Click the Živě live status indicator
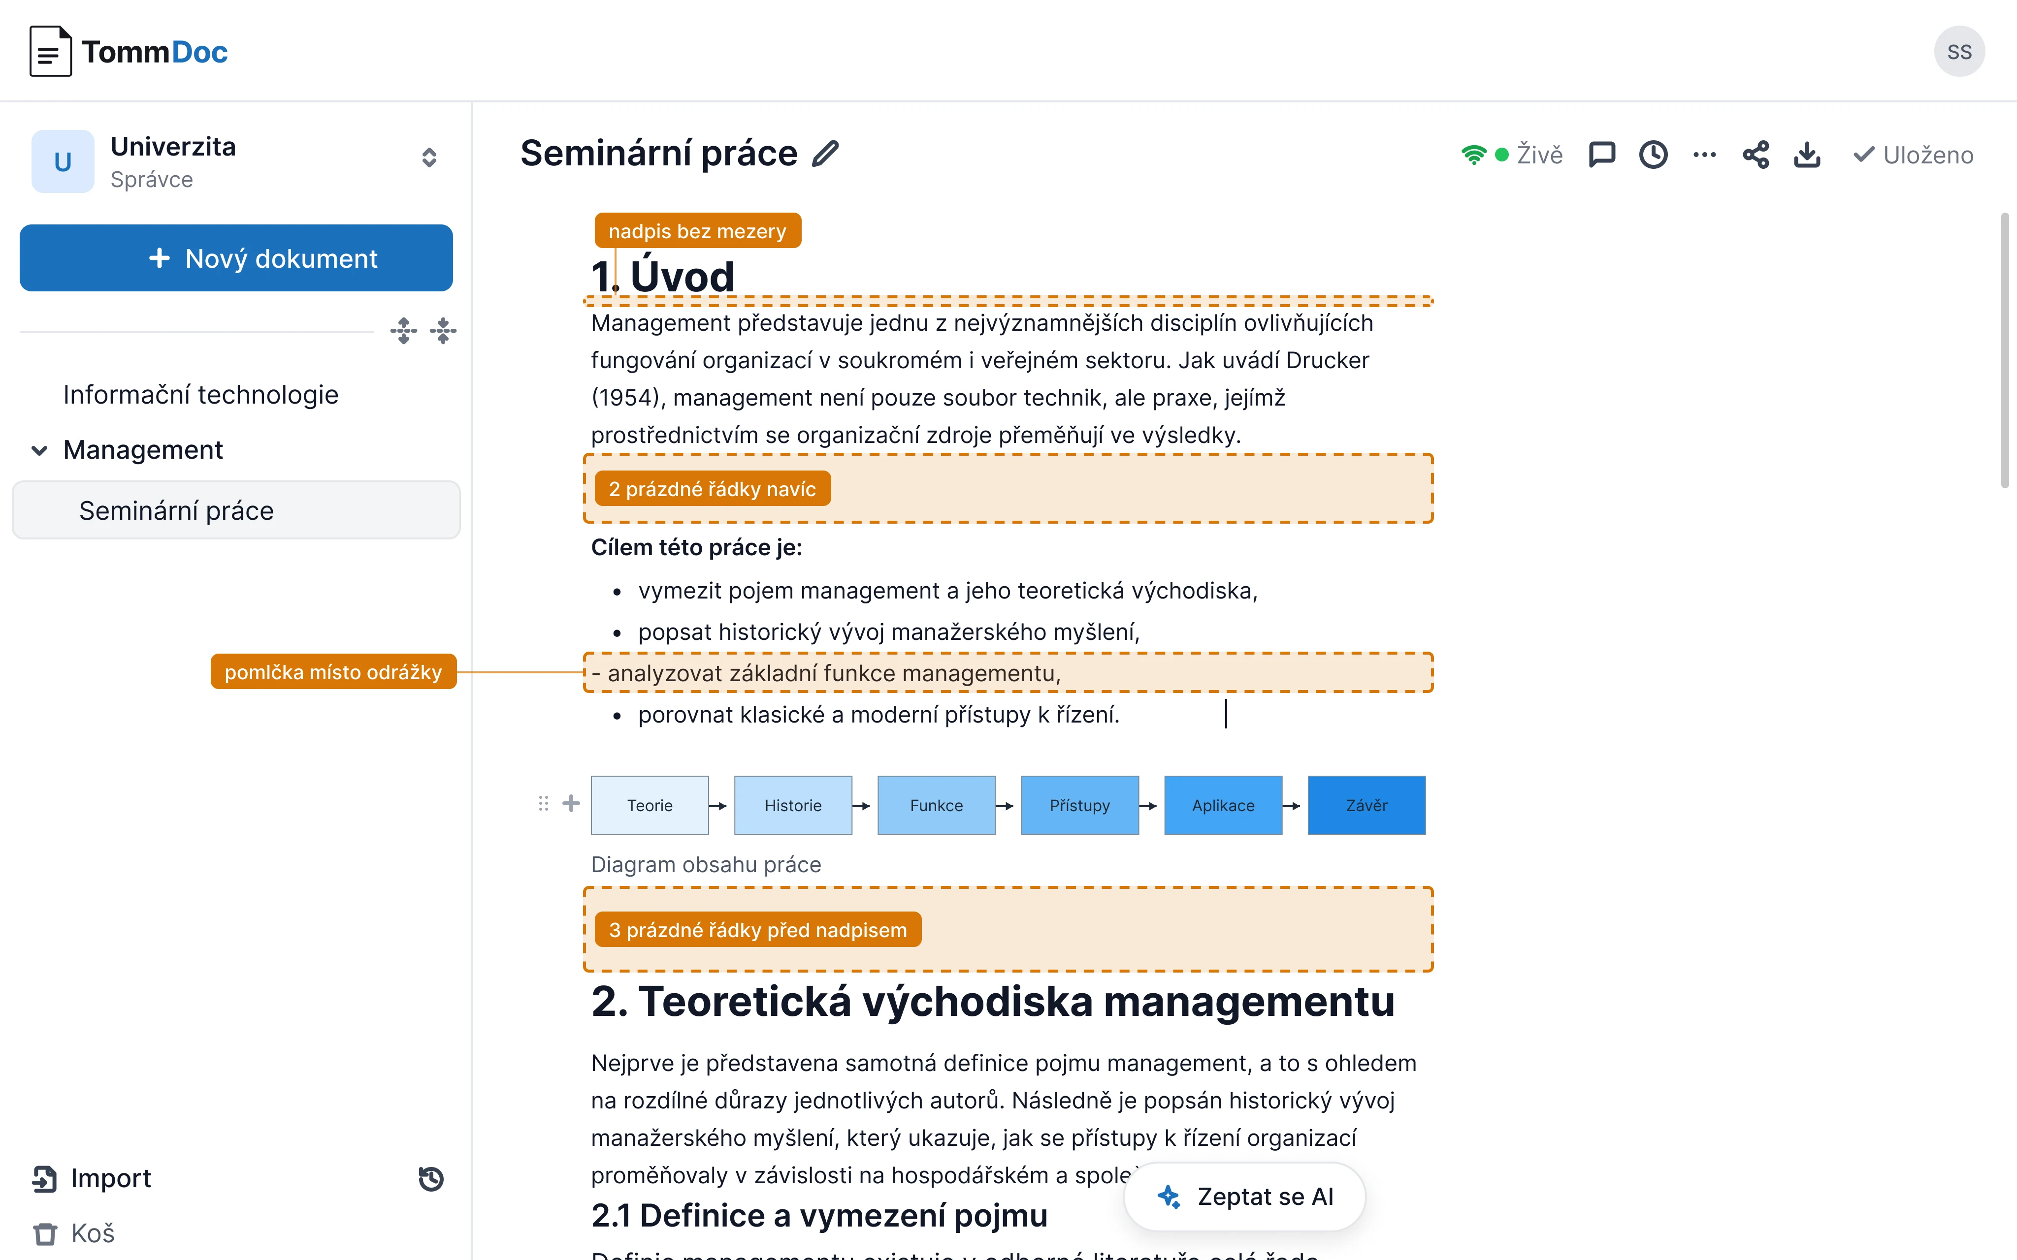This screenshot has width=2017, height=1260. click(x=1529, y=155)
